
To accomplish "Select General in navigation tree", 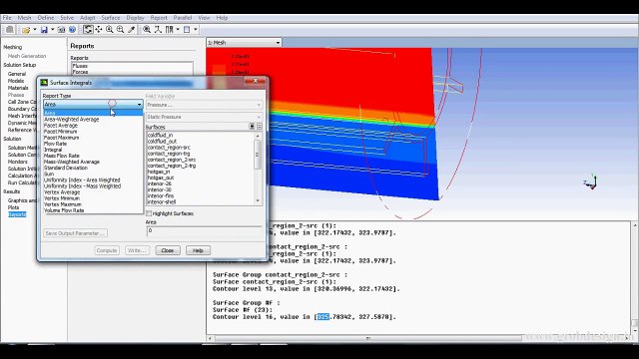I will click(x=17, y=74).
